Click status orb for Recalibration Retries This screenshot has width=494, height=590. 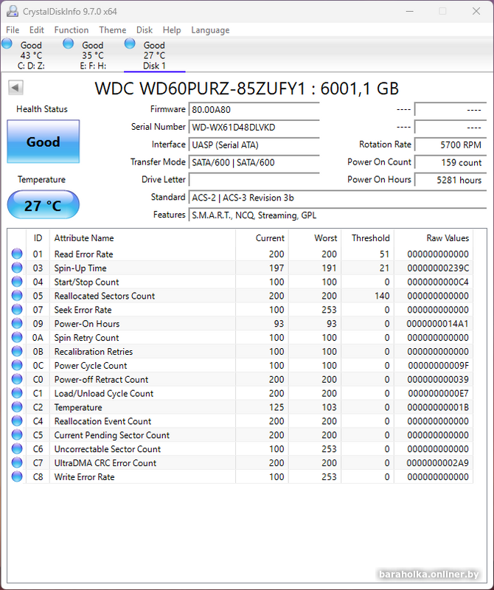[x=17, y=351]
